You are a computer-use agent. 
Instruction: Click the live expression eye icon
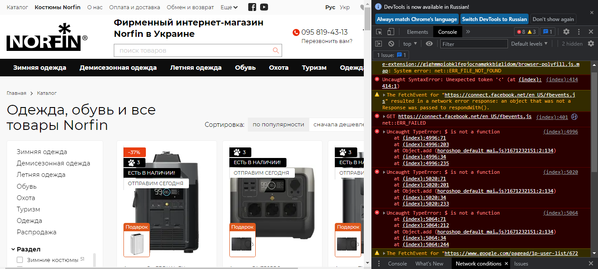coord(429,43)
